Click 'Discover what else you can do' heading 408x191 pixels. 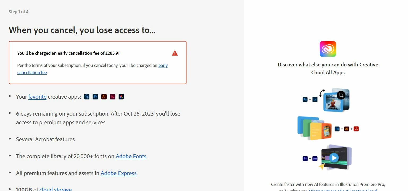328,69
